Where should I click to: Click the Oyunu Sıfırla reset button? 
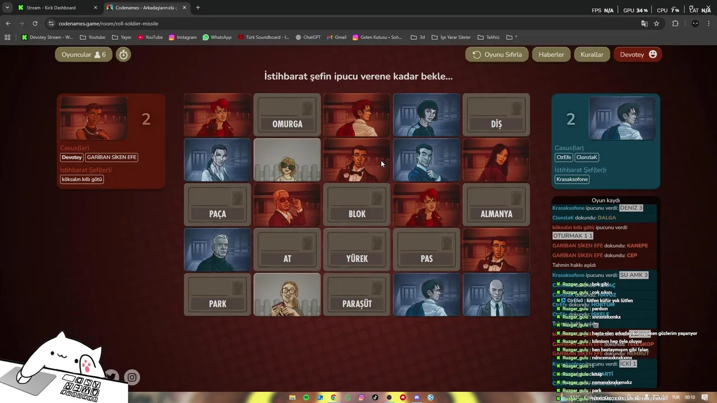(x=497, y=54)
